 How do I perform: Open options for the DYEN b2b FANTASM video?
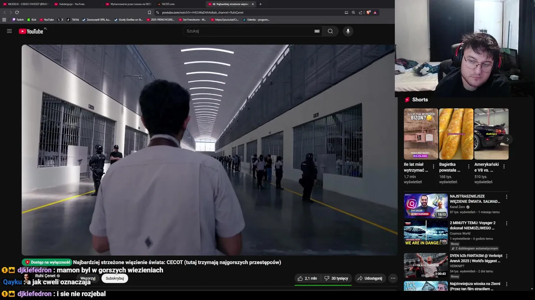click(x=507, y=256)
